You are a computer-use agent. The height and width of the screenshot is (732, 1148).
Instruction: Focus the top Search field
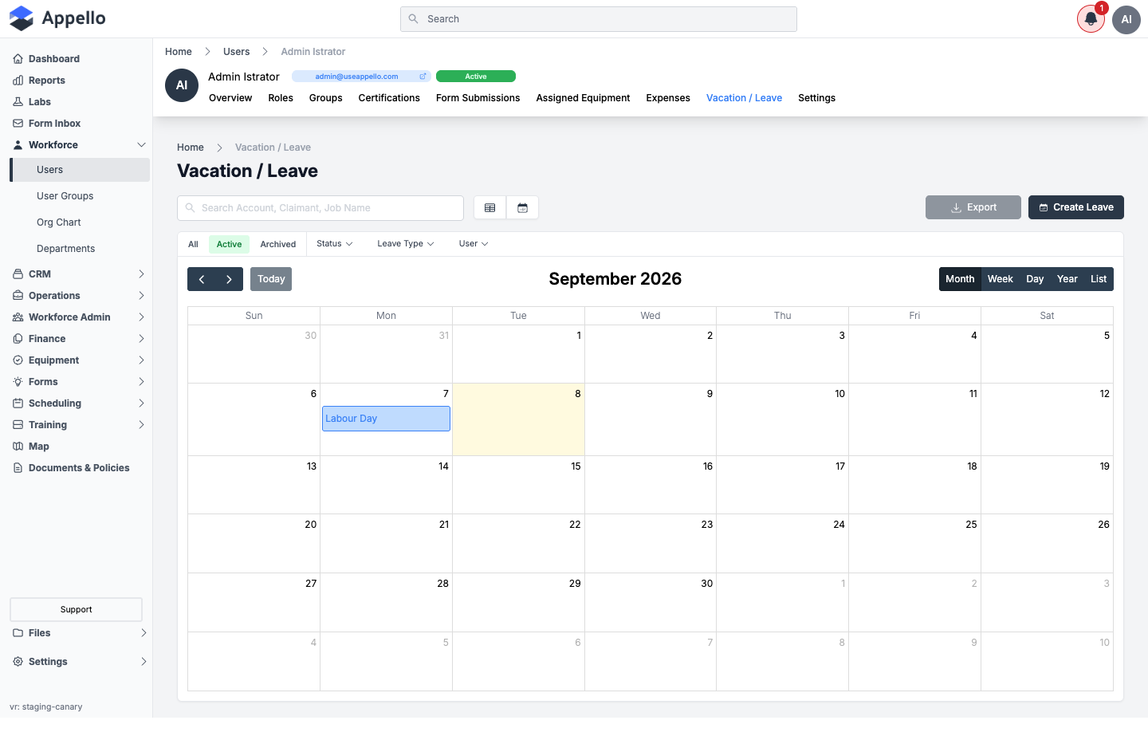pos(599,19)
